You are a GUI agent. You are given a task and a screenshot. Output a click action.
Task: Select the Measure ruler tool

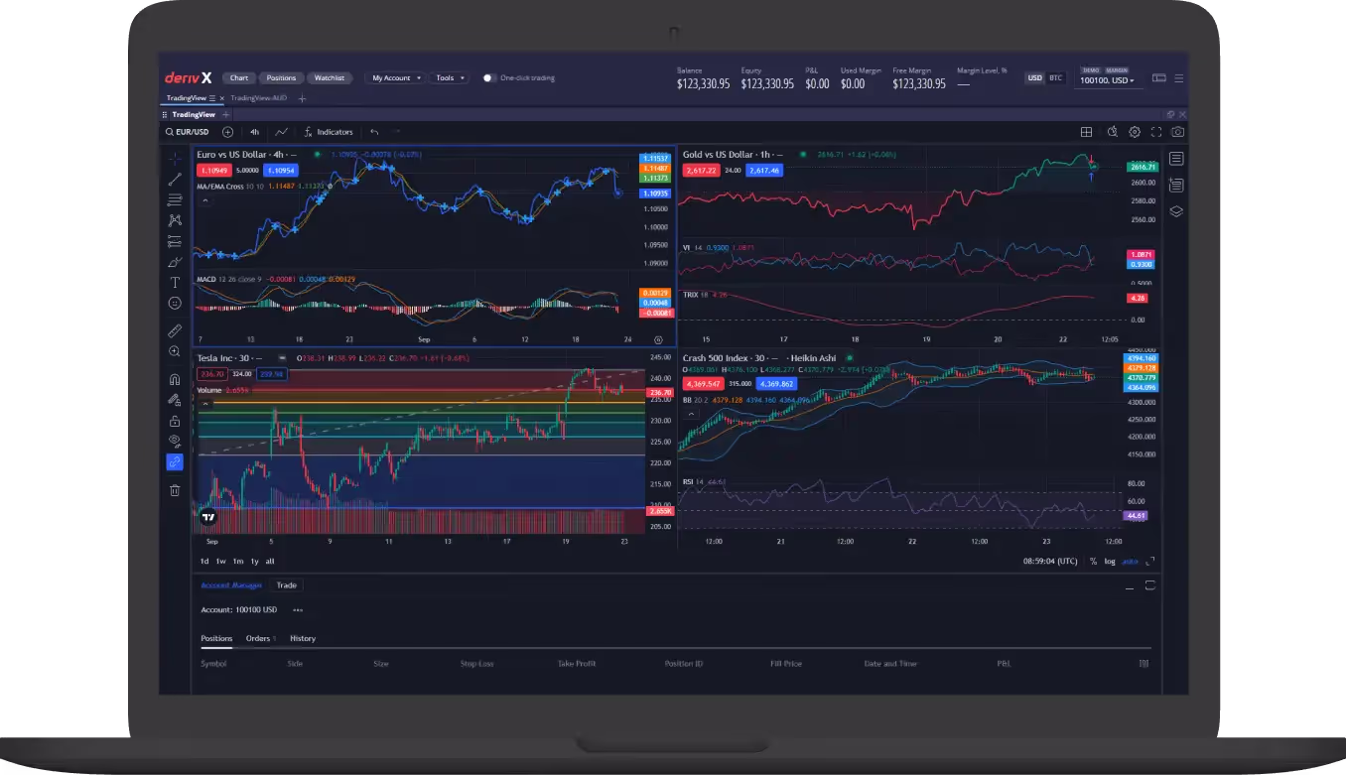[x=174, y=329]
